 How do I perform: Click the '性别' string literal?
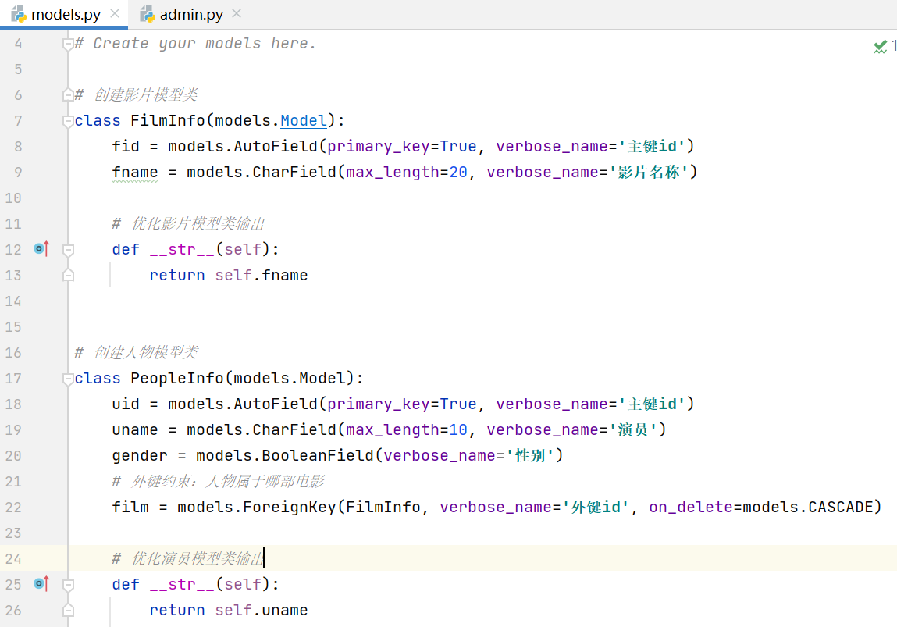click(x=530, y=455)
